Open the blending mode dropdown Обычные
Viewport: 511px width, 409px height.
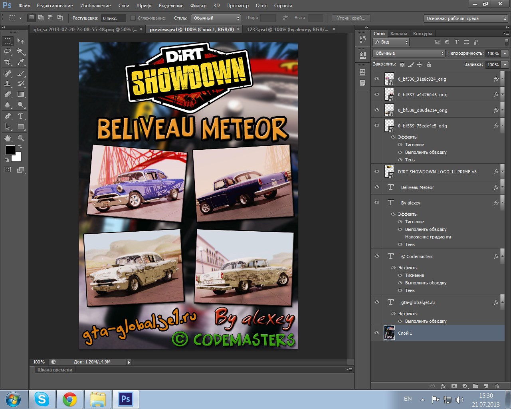coord(409,54)
